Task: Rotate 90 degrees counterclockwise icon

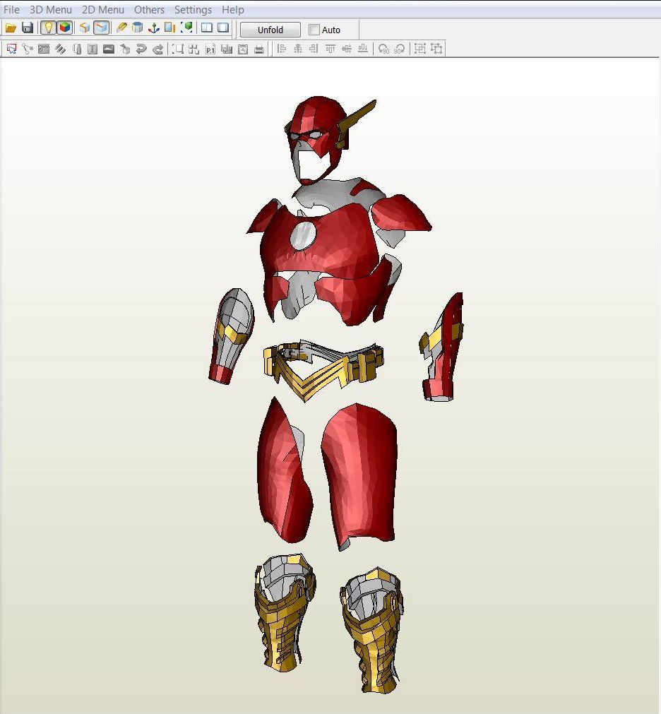Action: tap(383, 49)
